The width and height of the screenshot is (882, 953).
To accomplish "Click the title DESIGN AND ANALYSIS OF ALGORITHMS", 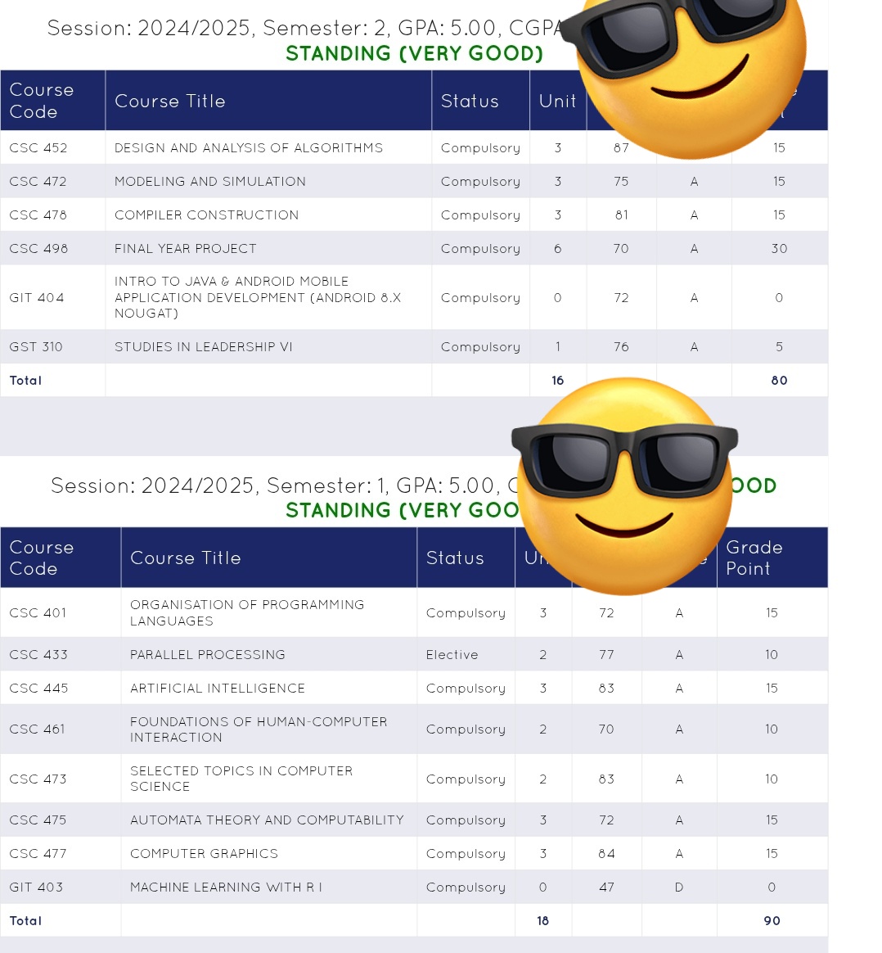I will tap(249, 147).
